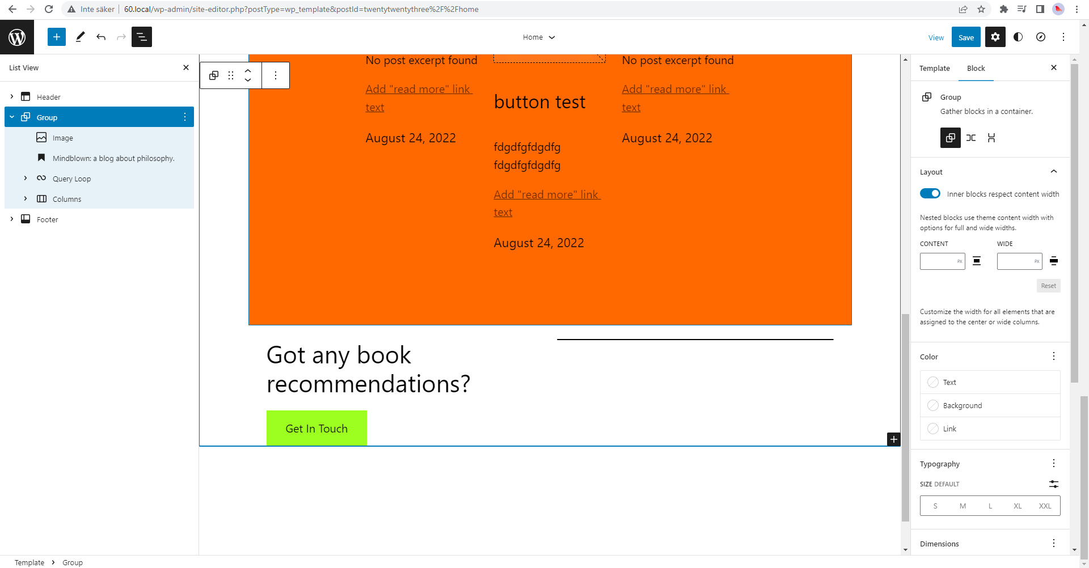Viewport: 1089px width, 568px height.
Task: Toggle the List View button
Action: pyautogui.click(x=142, y=37)
